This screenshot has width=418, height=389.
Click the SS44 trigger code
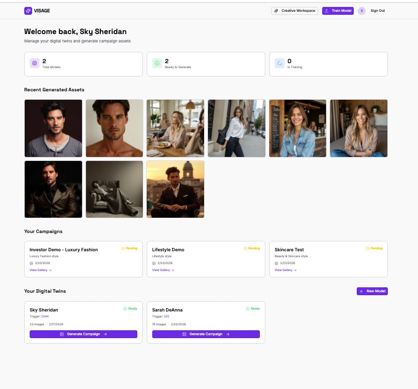45,316
